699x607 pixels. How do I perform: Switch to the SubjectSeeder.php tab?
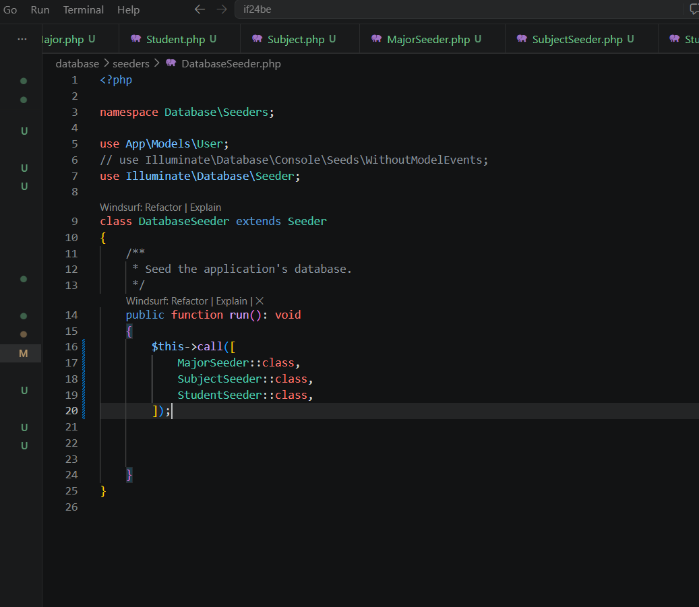(582, 39)
